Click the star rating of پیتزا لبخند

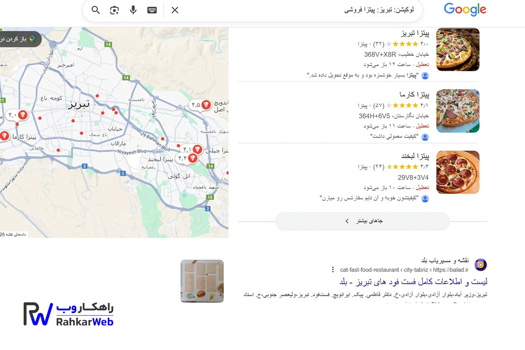[x=402, y=167]
